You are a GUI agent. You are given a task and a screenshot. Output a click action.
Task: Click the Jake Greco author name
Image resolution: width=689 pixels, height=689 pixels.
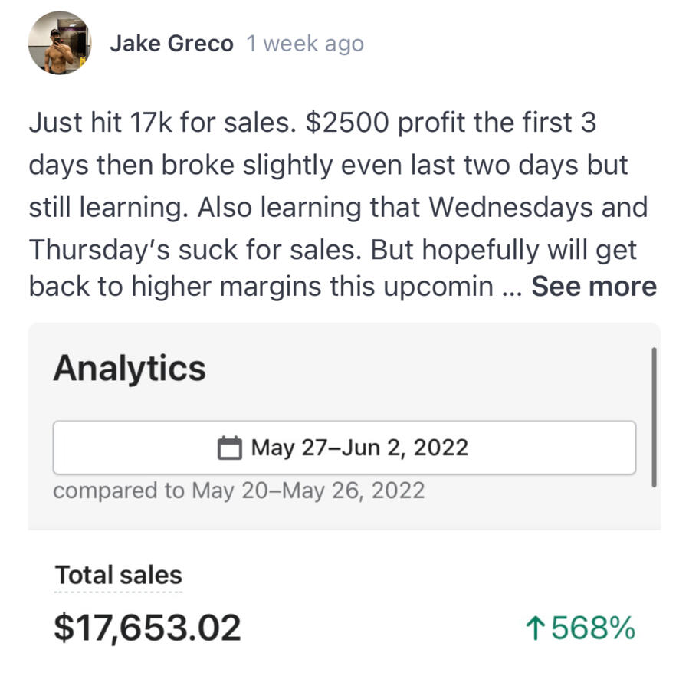pos(172,44)
